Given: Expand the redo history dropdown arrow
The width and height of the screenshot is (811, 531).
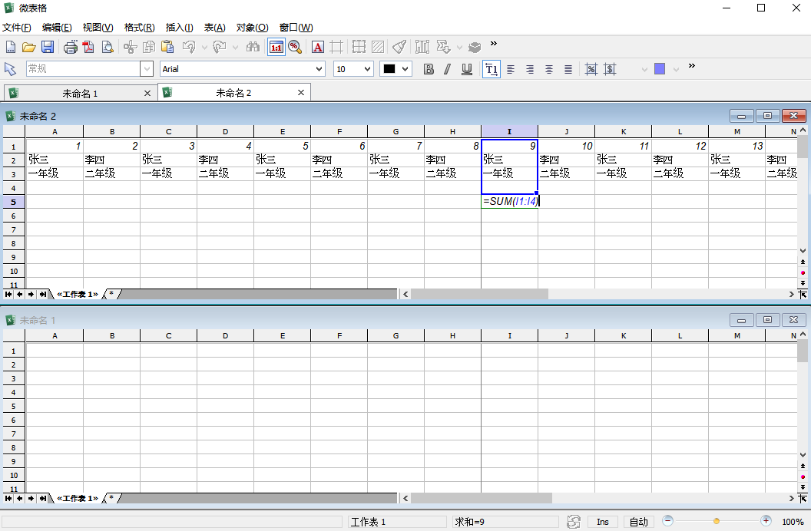Looking at the screenshot, I should (x=235, y=48).
